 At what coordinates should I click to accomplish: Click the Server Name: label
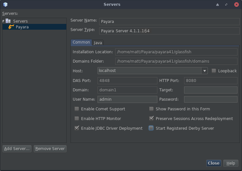tap(84, 20)
